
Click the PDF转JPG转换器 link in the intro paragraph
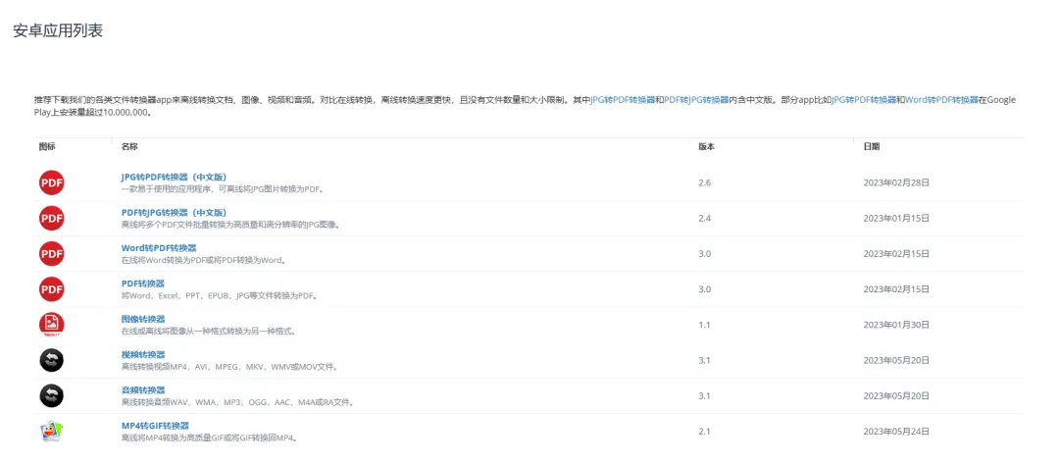(696, 100)
